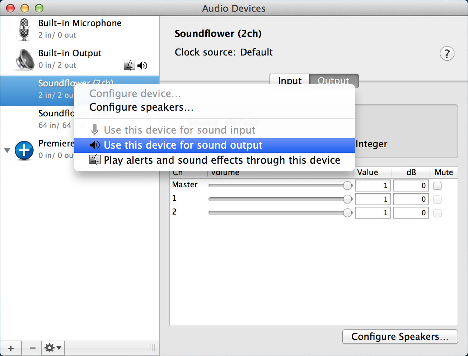Close the Audio Devices window

11,8
